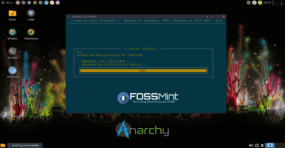Image resolution: width=285 pixels, height=148 pixels.
Task: Maximize the Anarchy Linux Installer window
Action: 218,17
